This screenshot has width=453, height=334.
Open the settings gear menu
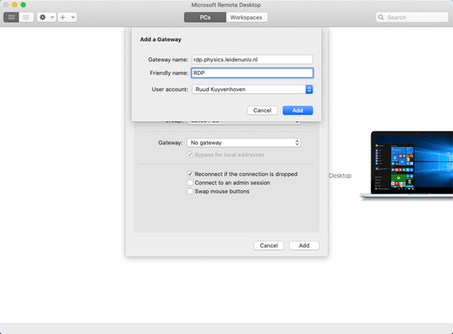click(43, 17)
